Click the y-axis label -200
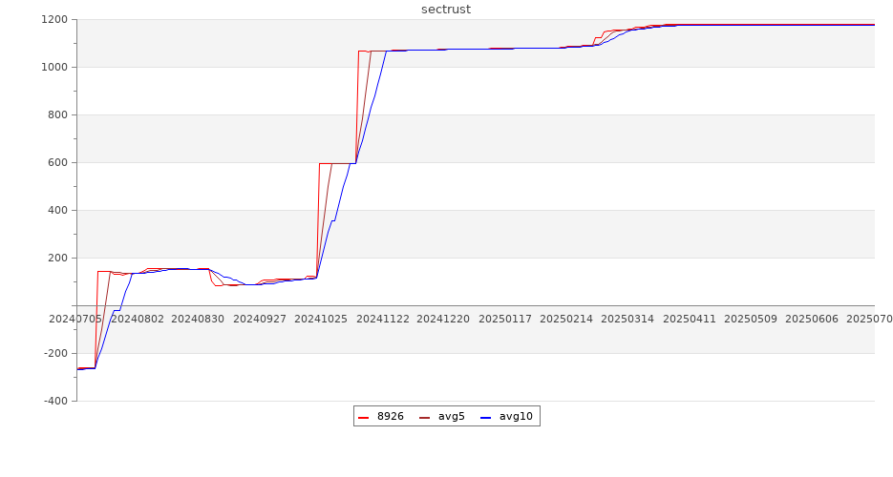Image resolution: width=893 pixels, height=477 pixels. (x=55, y=353)
